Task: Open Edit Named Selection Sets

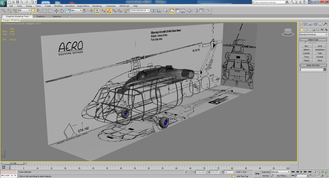Action: coord(126,11)
